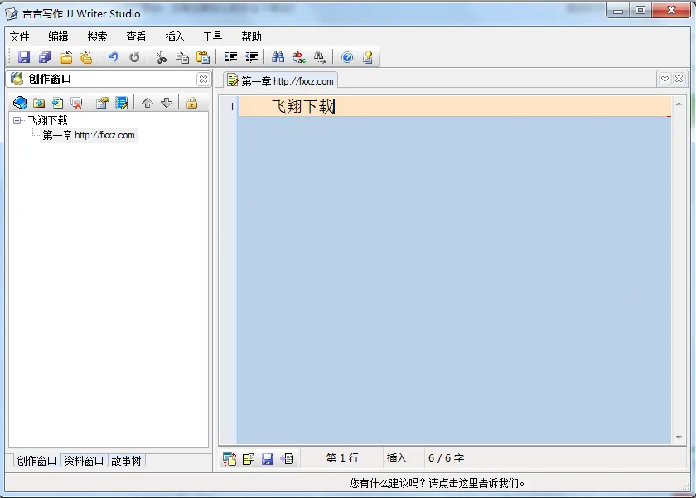Switch to the 故事树 tab
Viewport: 696px width, 498px height.
click(x=127, y=461)
